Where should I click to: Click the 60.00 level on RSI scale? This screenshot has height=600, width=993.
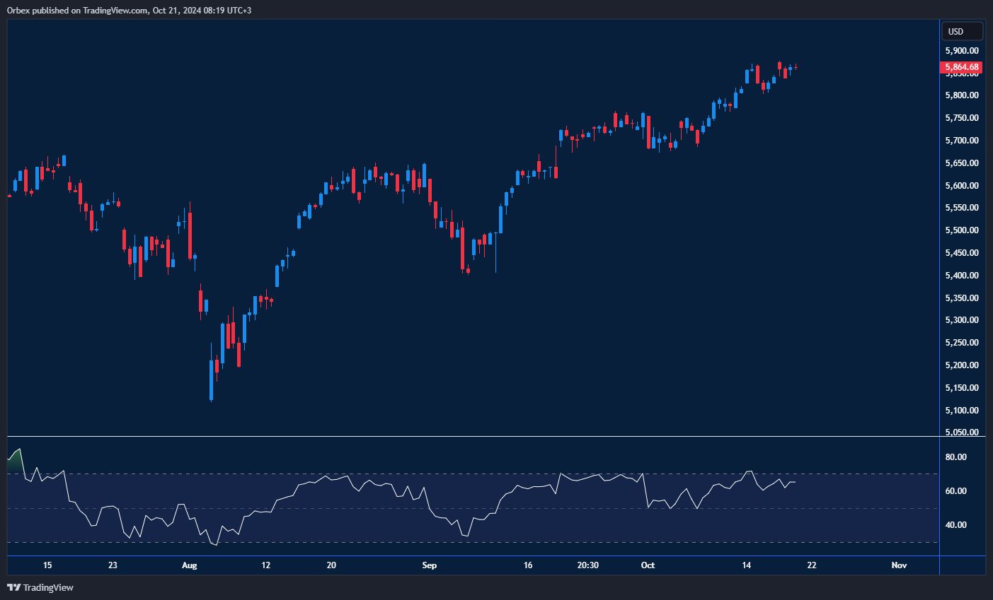pos(956,491)
